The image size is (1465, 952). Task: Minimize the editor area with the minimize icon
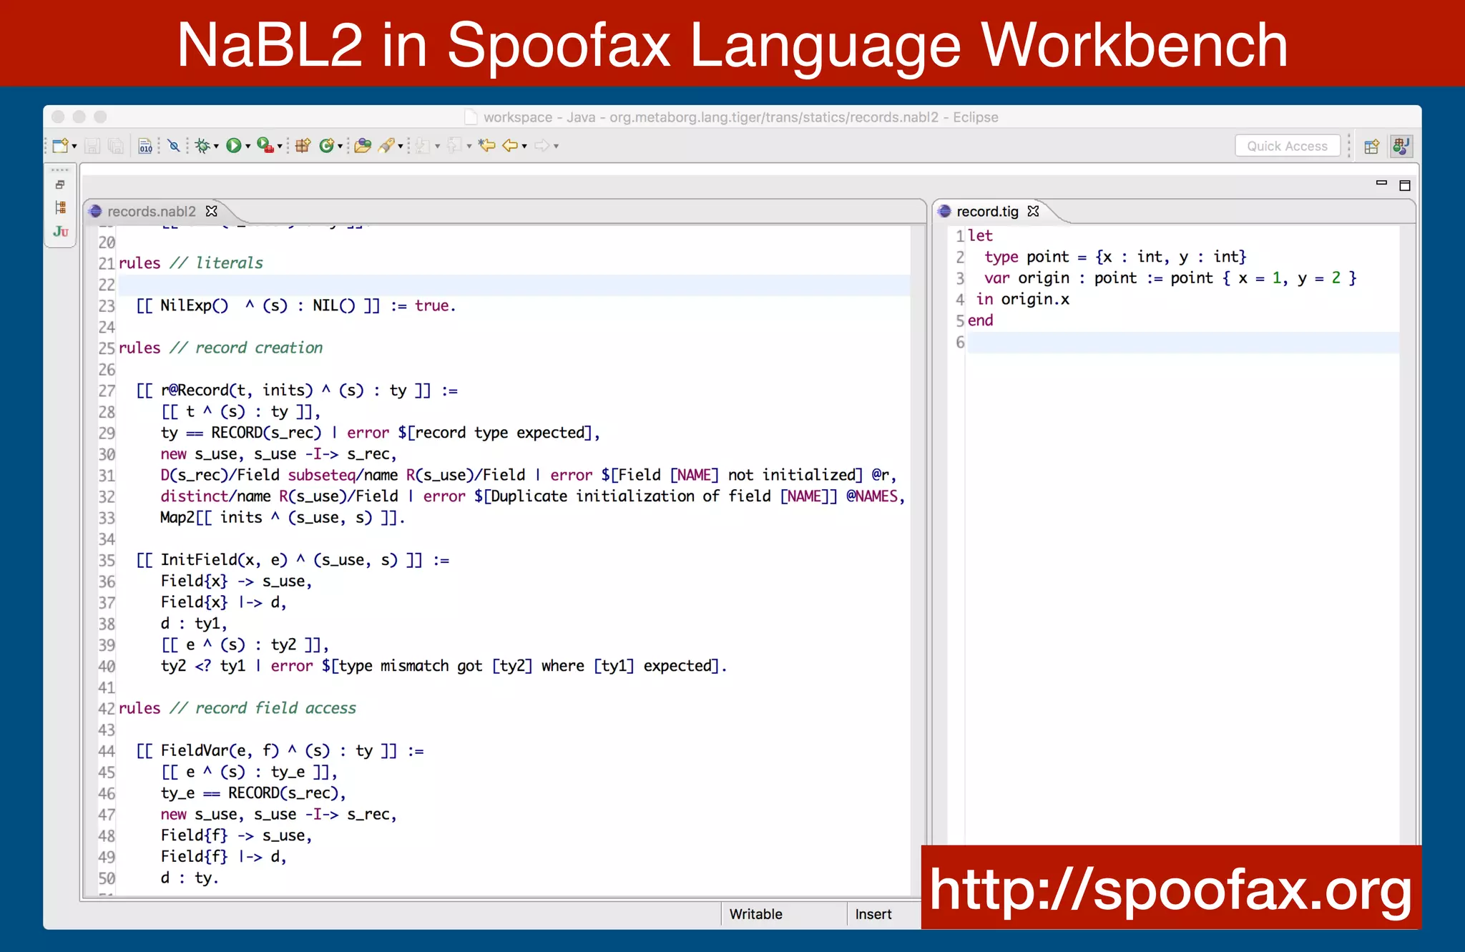[1381, 184]
